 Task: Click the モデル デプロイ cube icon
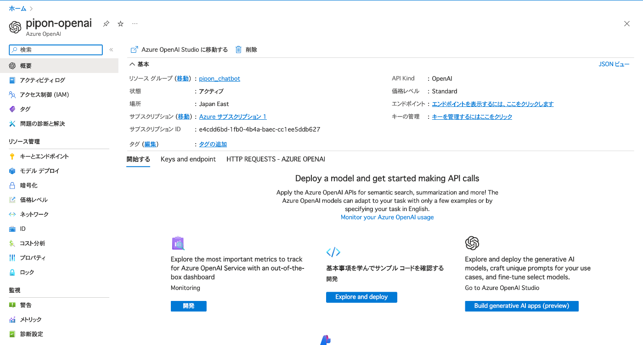tap(12, 171)
